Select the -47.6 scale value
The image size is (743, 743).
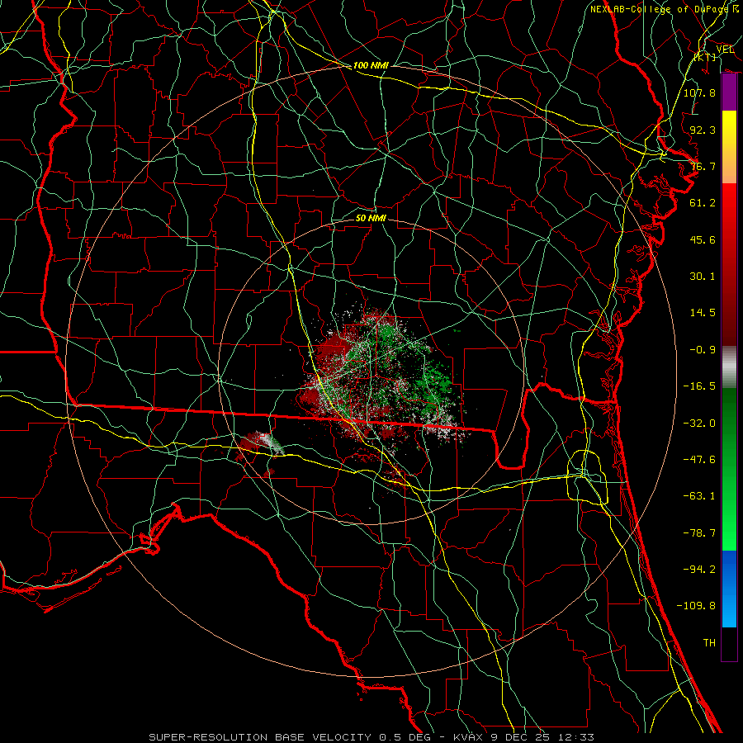699,460
